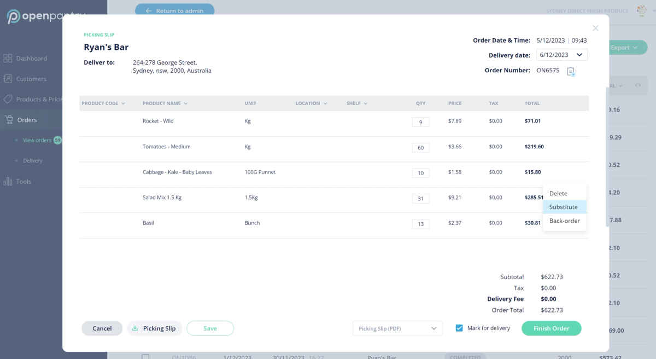The image size is (656, 359).
Task: Click the Customers icon in sidebar
Action: pos(8,79)
